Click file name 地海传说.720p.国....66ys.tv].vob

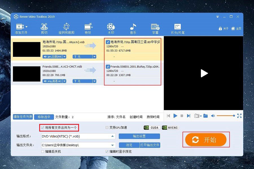tap(63, 42)
